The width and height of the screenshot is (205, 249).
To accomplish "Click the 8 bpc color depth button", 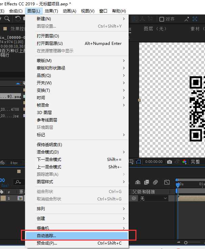I will [x=14, y=163].
